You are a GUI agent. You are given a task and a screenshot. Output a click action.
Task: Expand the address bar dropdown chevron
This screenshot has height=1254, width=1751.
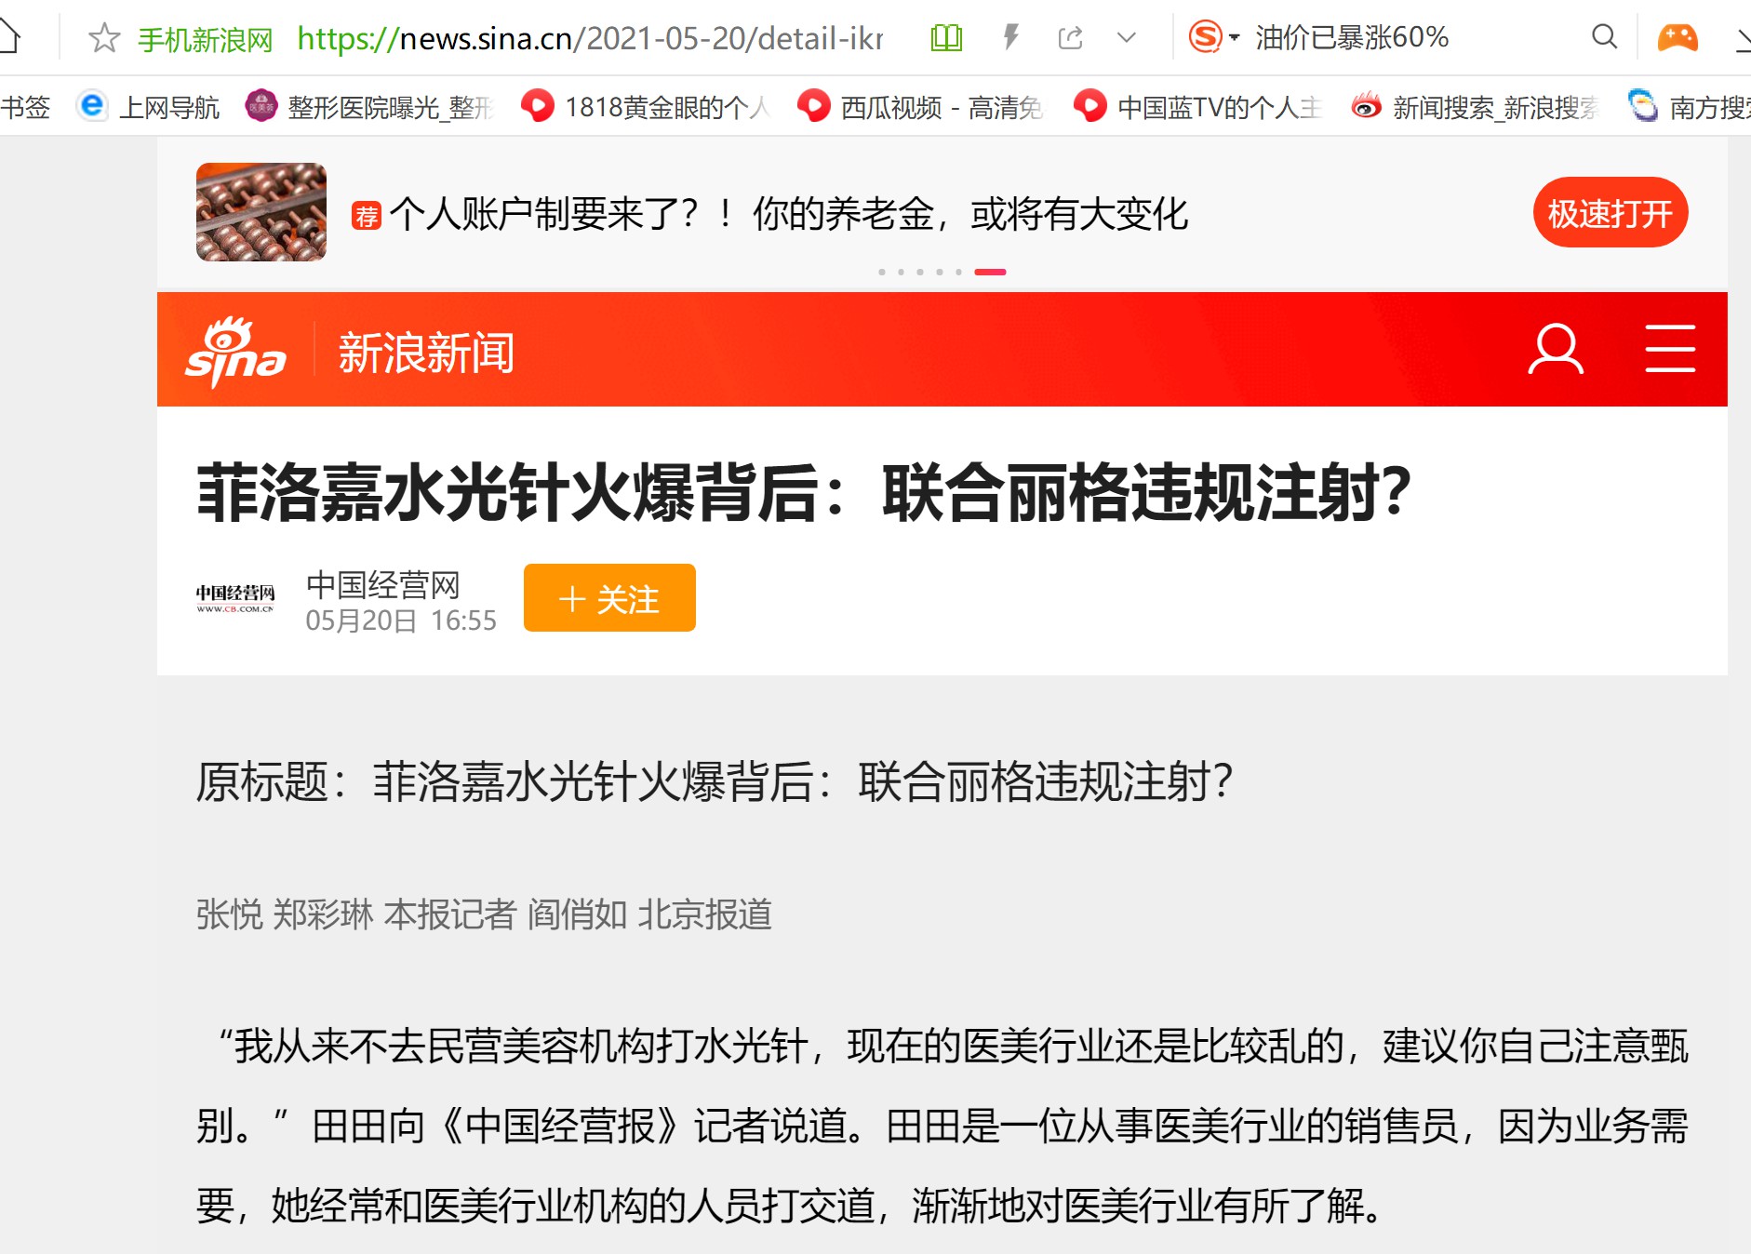pos(1127,38)
